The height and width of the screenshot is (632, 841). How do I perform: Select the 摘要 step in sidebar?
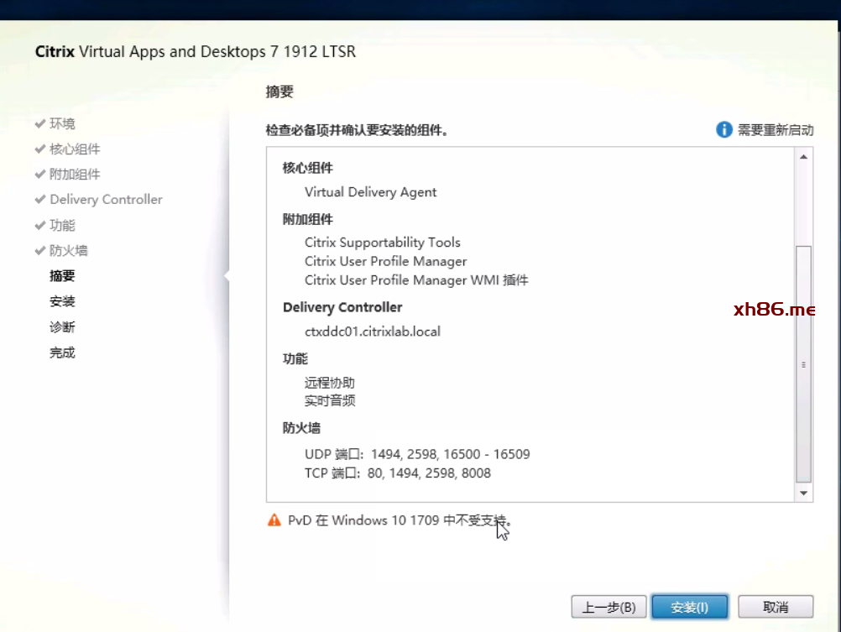(62, 276)
